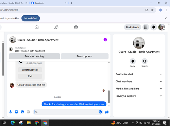
Task: Click chat header title Guera - Studio 1 Bath Apartment
Action: point(38,40)
